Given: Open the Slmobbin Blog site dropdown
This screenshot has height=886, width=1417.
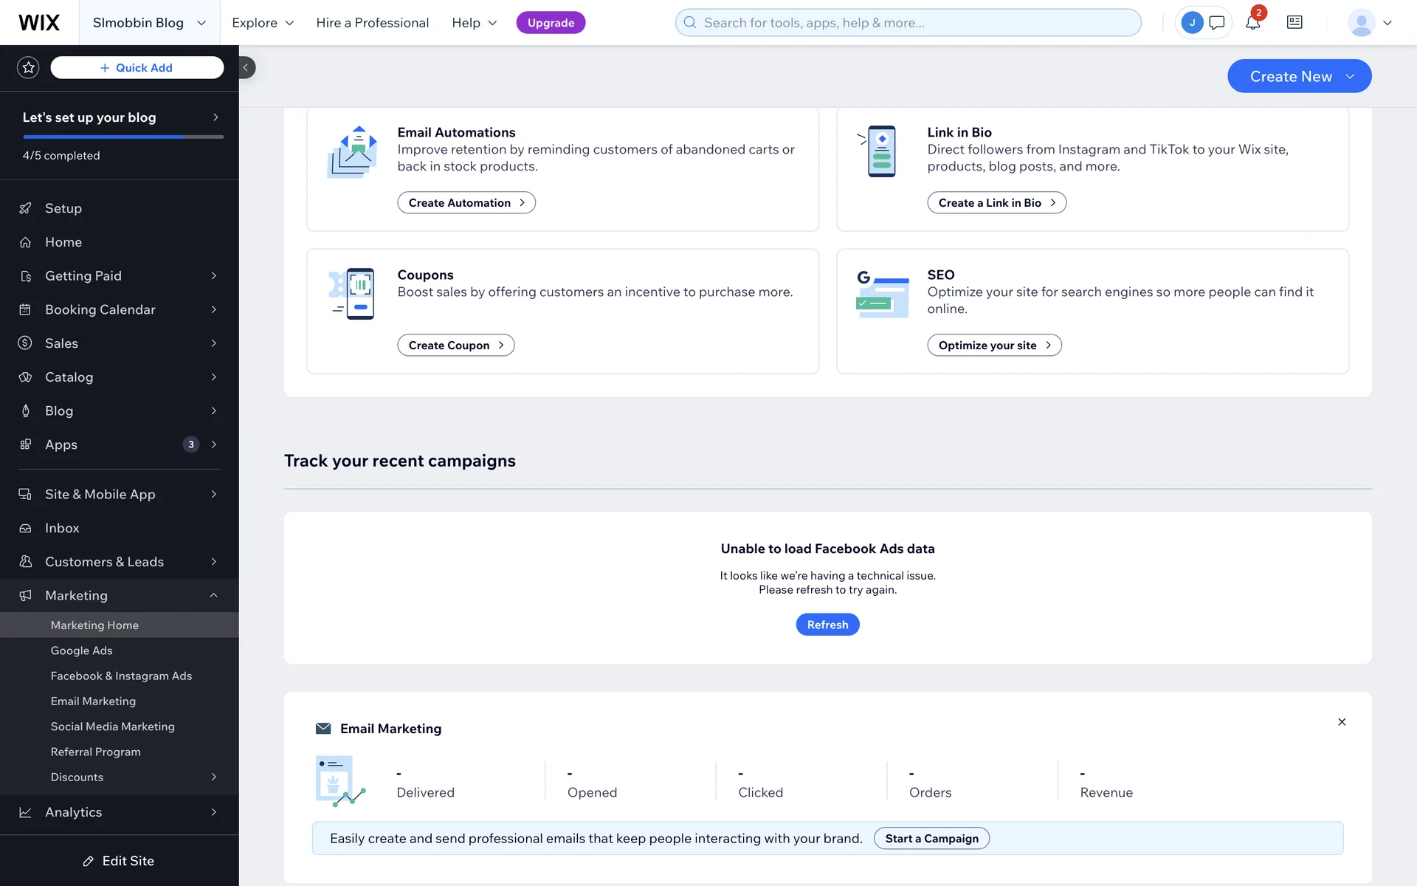Looking at the screenshot, I should point(148,23).
